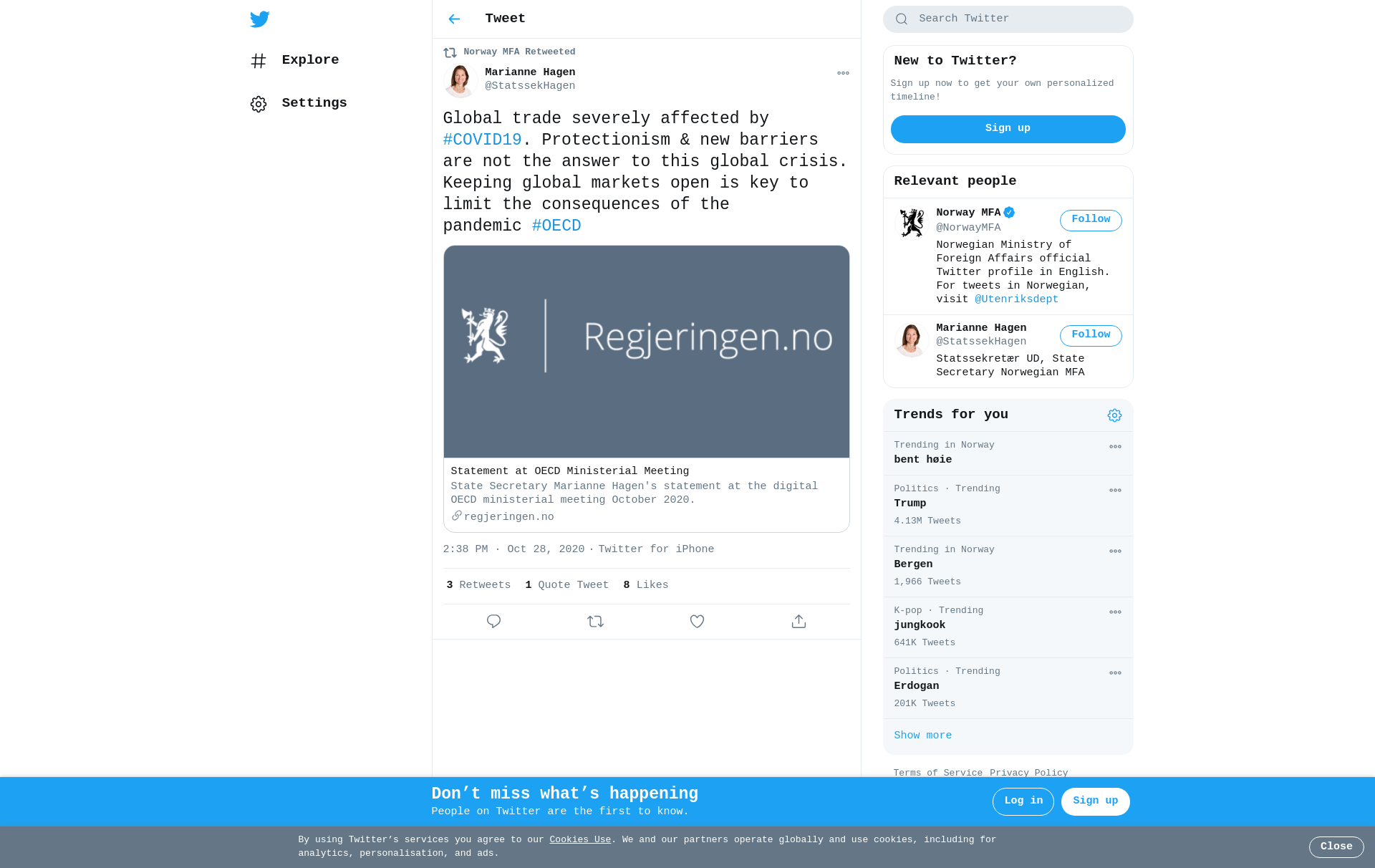Open trends settings gear icon

(1114, 415)
